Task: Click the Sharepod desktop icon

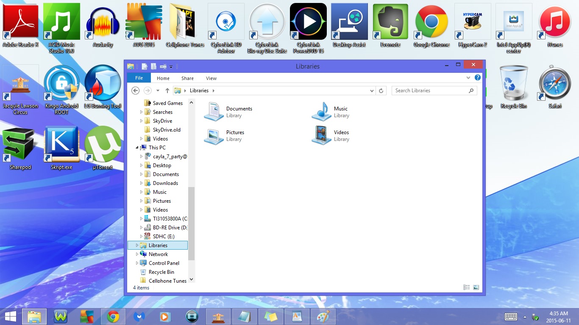Action: (20, 148)
